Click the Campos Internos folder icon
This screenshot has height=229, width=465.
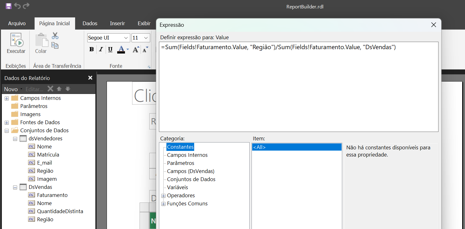tap(15, 98)
